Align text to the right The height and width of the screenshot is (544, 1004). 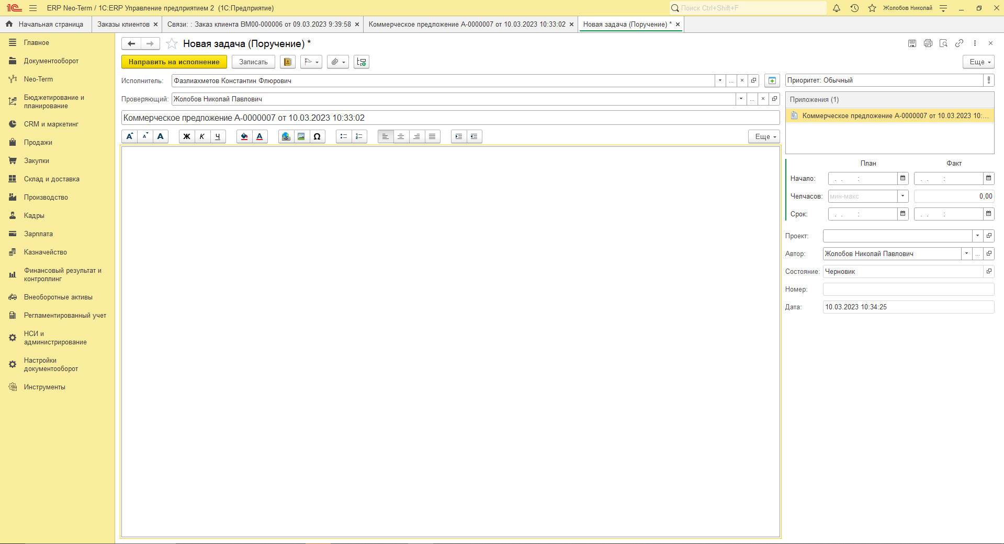[x=416, y=136]
